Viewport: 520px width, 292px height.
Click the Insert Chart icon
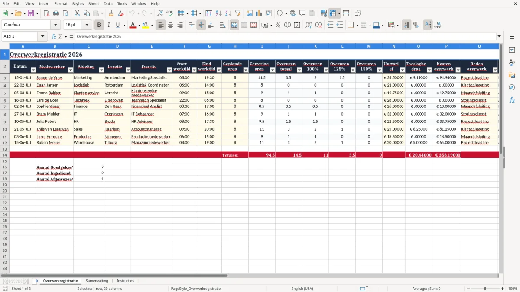259,13
